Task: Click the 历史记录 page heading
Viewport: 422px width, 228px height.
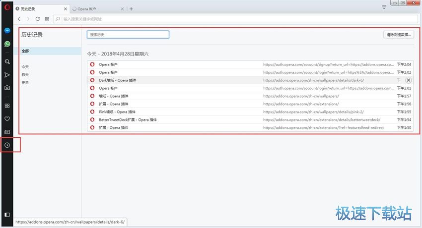Action: [x=32, y=35]
